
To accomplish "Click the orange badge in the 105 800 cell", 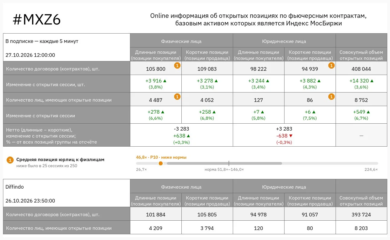I will (177, 65).
